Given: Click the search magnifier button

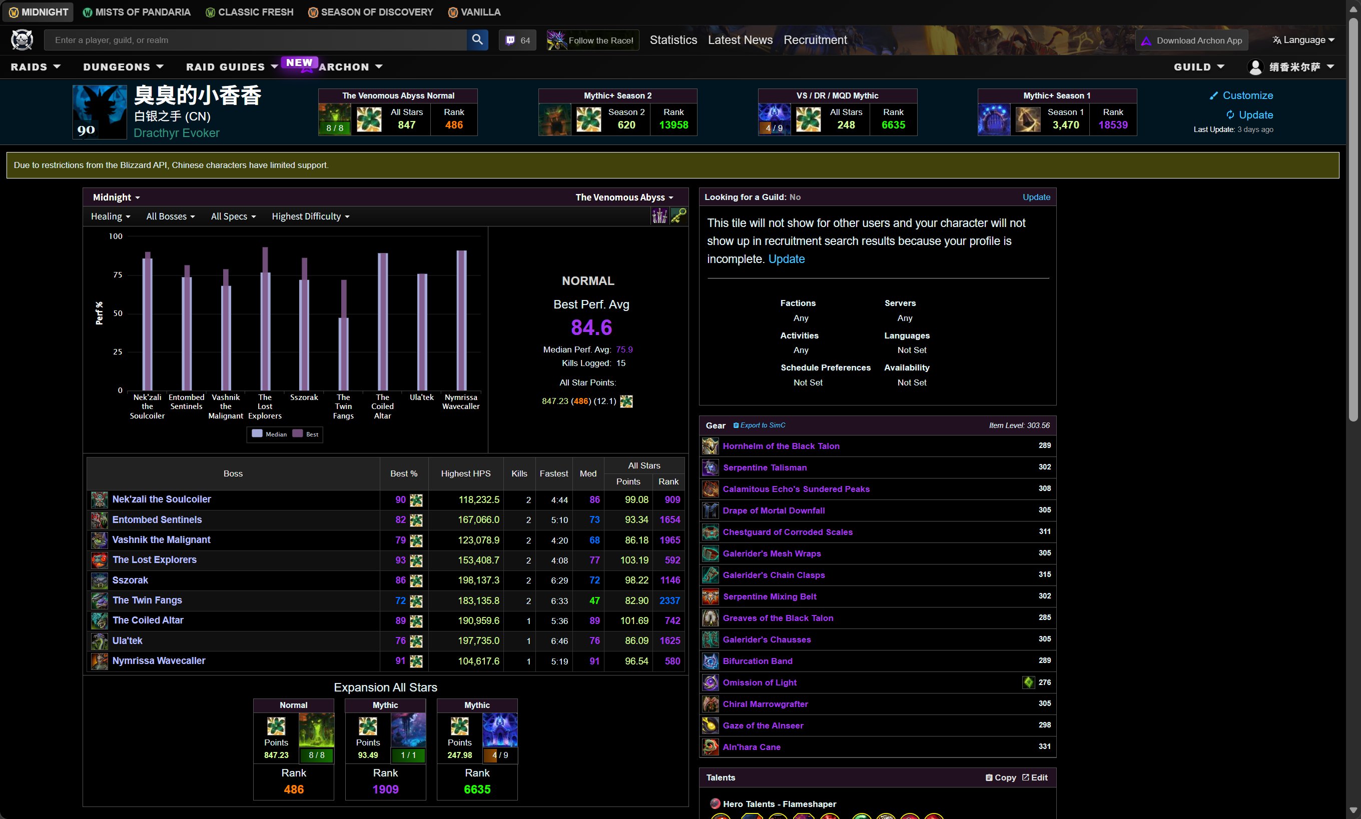Looking at the screenshot, I should click(477, 39).
